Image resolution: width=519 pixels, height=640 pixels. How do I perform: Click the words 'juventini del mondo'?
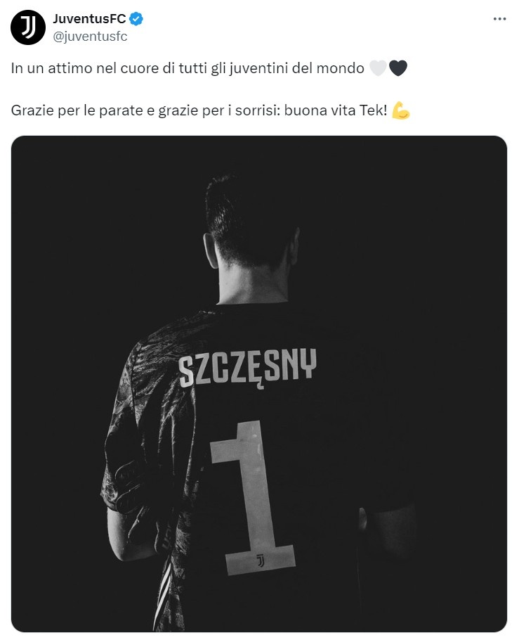[x=297, y=68]
